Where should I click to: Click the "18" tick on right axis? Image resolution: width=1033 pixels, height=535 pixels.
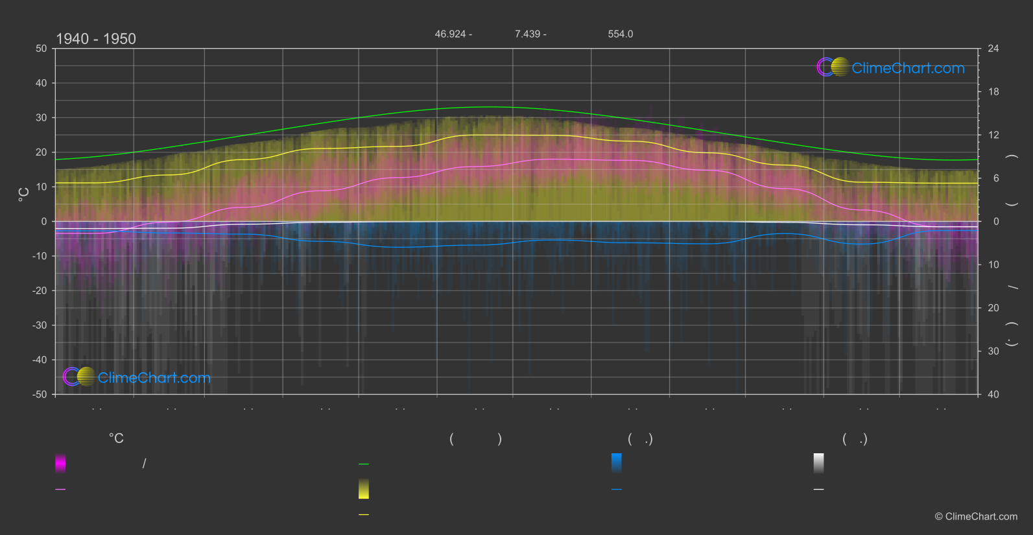click(993, 91)
